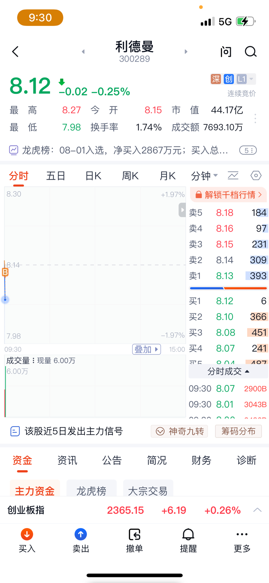Select the 卖1 8.13 order row
This screenshot has width=269, height=583.
coord(228,276)
